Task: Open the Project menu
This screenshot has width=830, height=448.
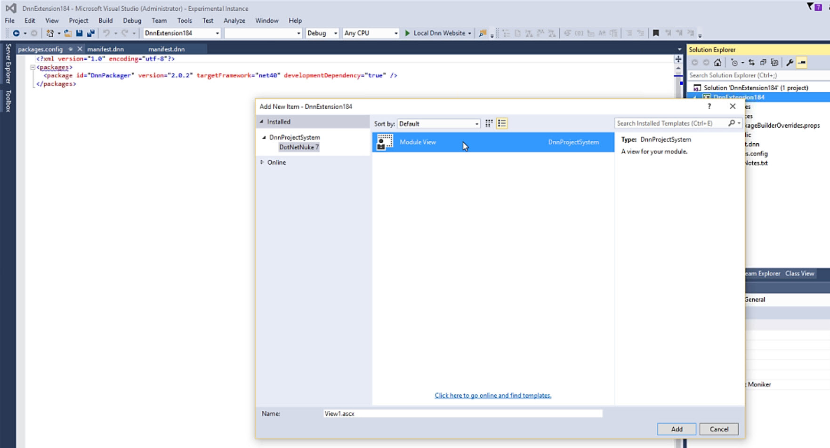Action: coord(78,20)
